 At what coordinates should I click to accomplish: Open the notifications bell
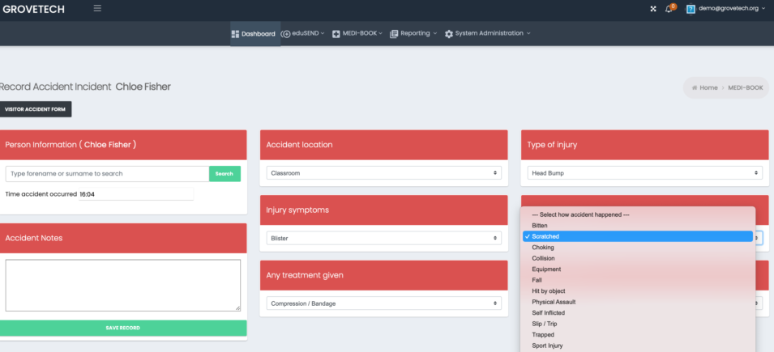[x=669, y=9]
